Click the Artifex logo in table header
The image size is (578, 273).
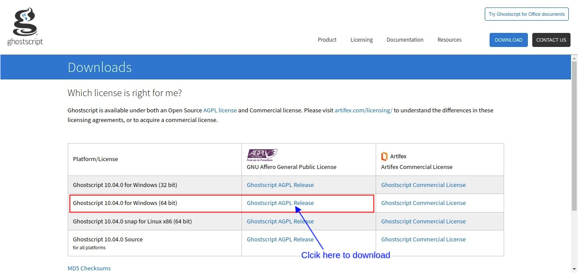click(394, 156)
